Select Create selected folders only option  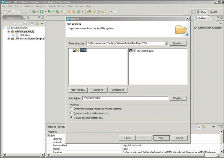point(71,118)
